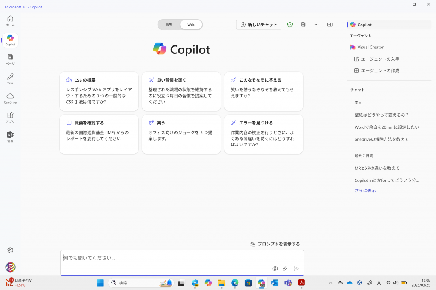
Task: Open the Pages (ページ) sidebar icon
Action: pos(10,59)
